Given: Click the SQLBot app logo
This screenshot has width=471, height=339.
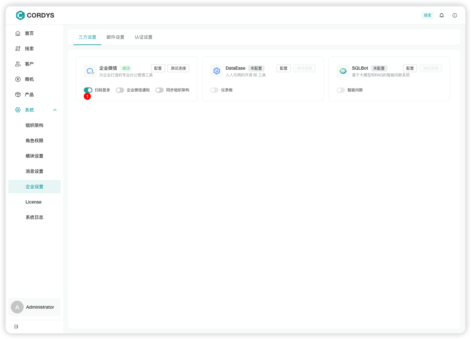Looking at the screenshot, I should 343,71.
